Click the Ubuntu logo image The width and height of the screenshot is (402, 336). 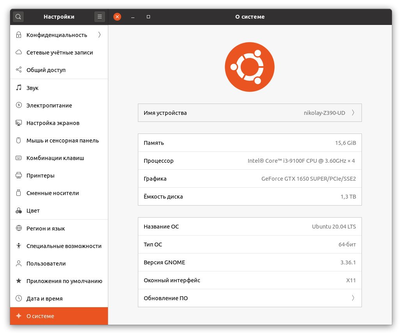pos(250,67)
